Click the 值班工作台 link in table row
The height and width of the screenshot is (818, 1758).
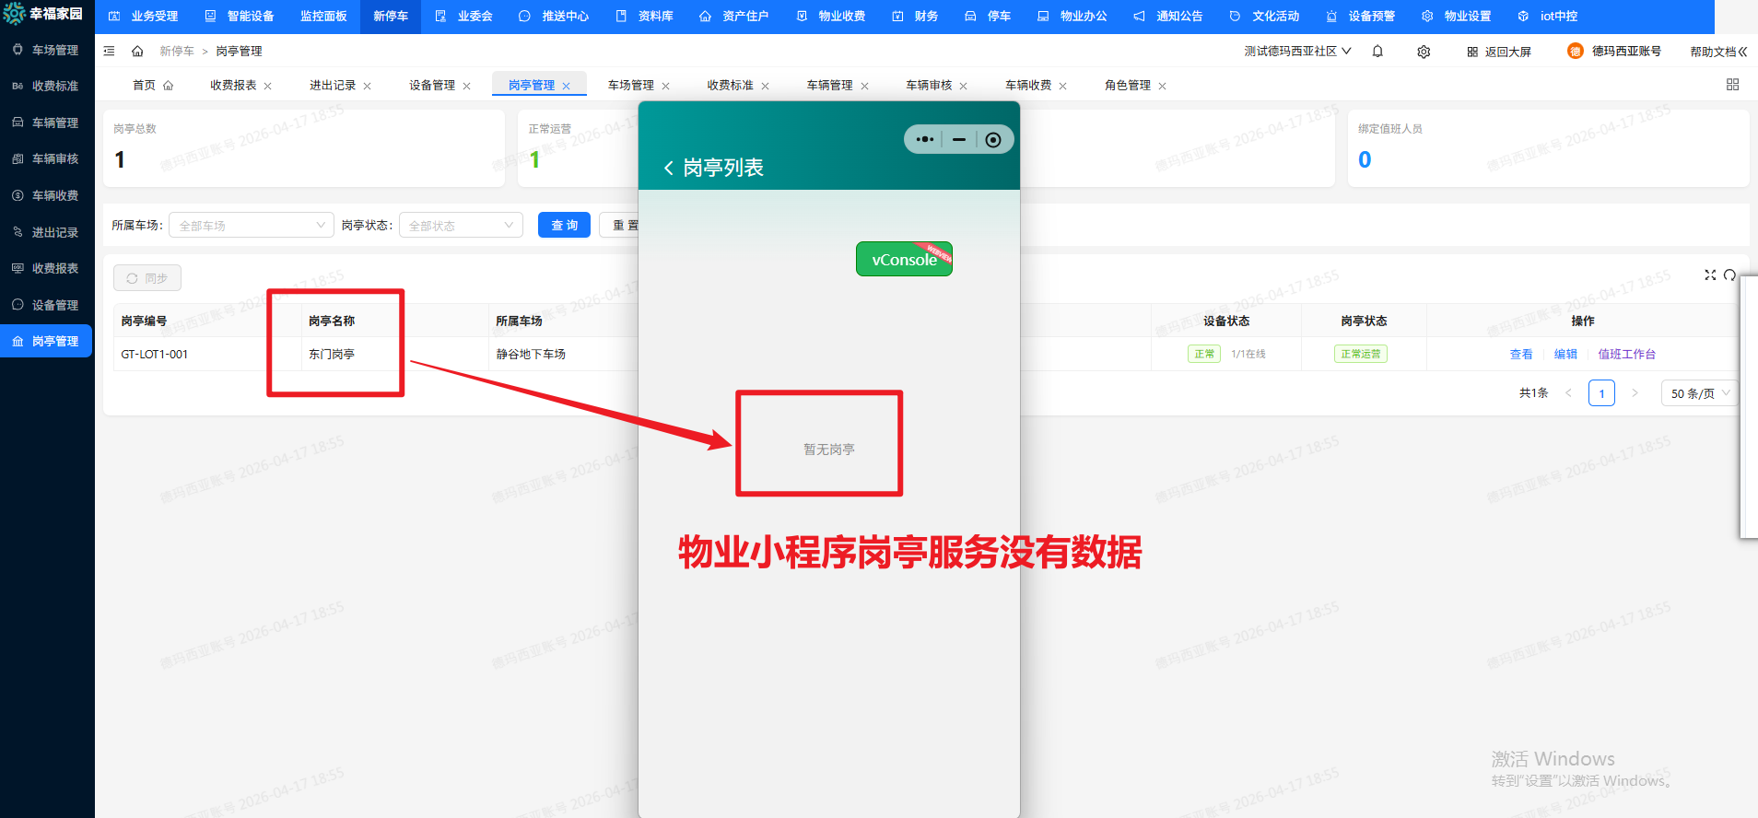[1626, 355]
